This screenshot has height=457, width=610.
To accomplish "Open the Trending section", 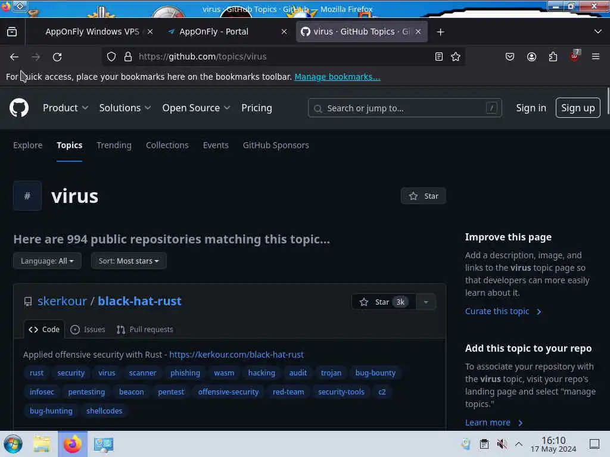I will [x=114, y=145].
